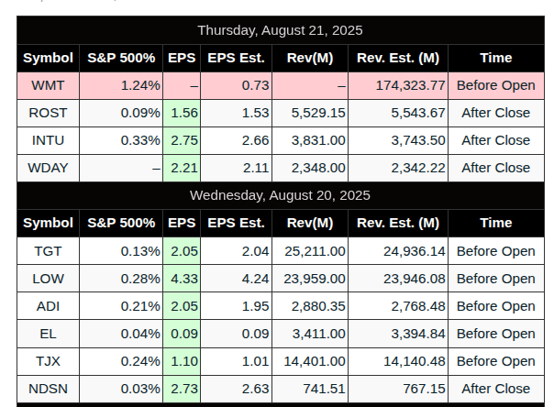Select the INTU ticker symbol
The image size is (554, 407).
click(x=48, y=141)
